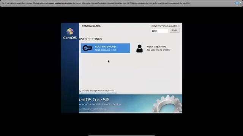
Task: Click the 'No user will be created' text
Action: [x=159, y=50]
